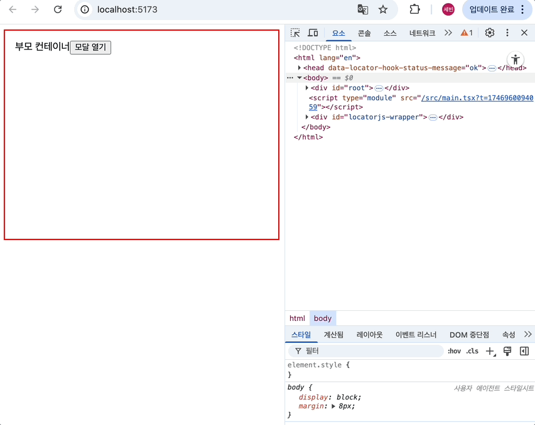Toggle the .cls element classes panel
This screenshot has height=425, width=535.
point(472,351)
